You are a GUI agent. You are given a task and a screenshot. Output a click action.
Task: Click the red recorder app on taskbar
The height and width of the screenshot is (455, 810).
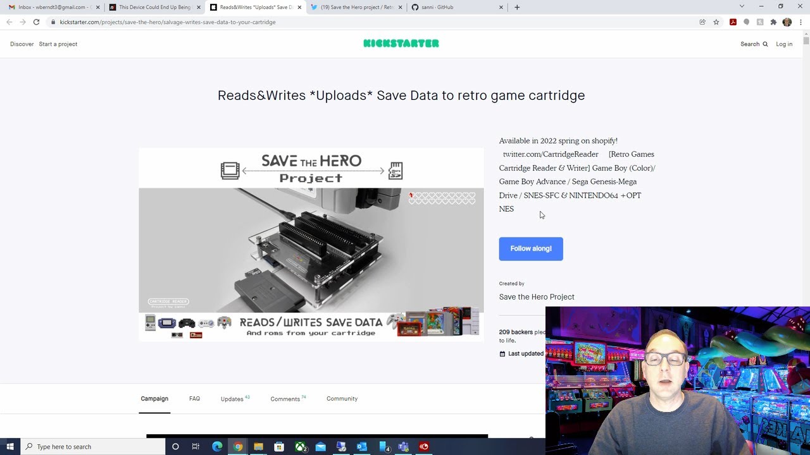click(x=424, y=447)
